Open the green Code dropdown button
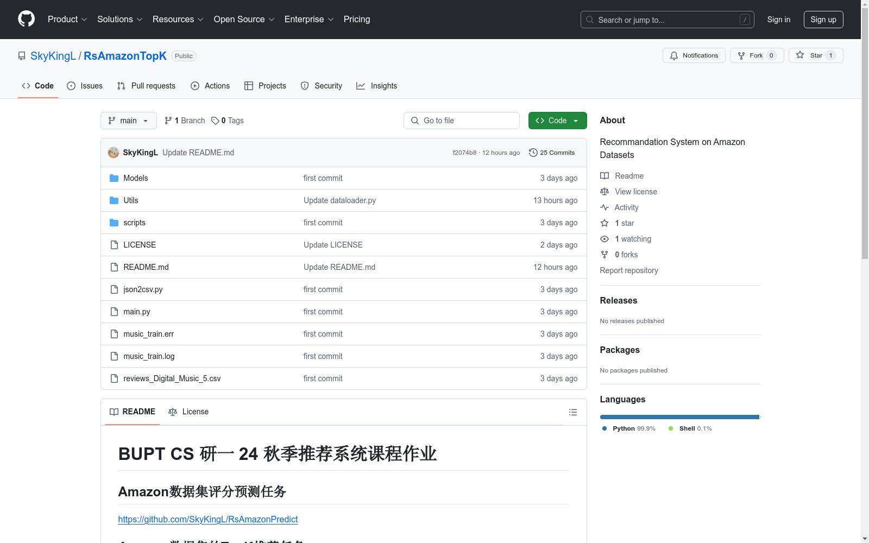This screenshot has height=543, width=869. [x=557, y=121]
